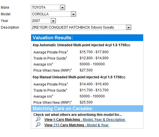Image resolution: width=159 pixels, height=137 pixels.
Task: Click the Description field label
Action: (10, 27)
